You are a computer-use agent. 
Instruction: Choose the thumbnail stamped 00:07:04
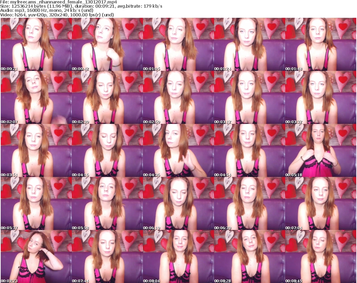(x=321, y=203)
